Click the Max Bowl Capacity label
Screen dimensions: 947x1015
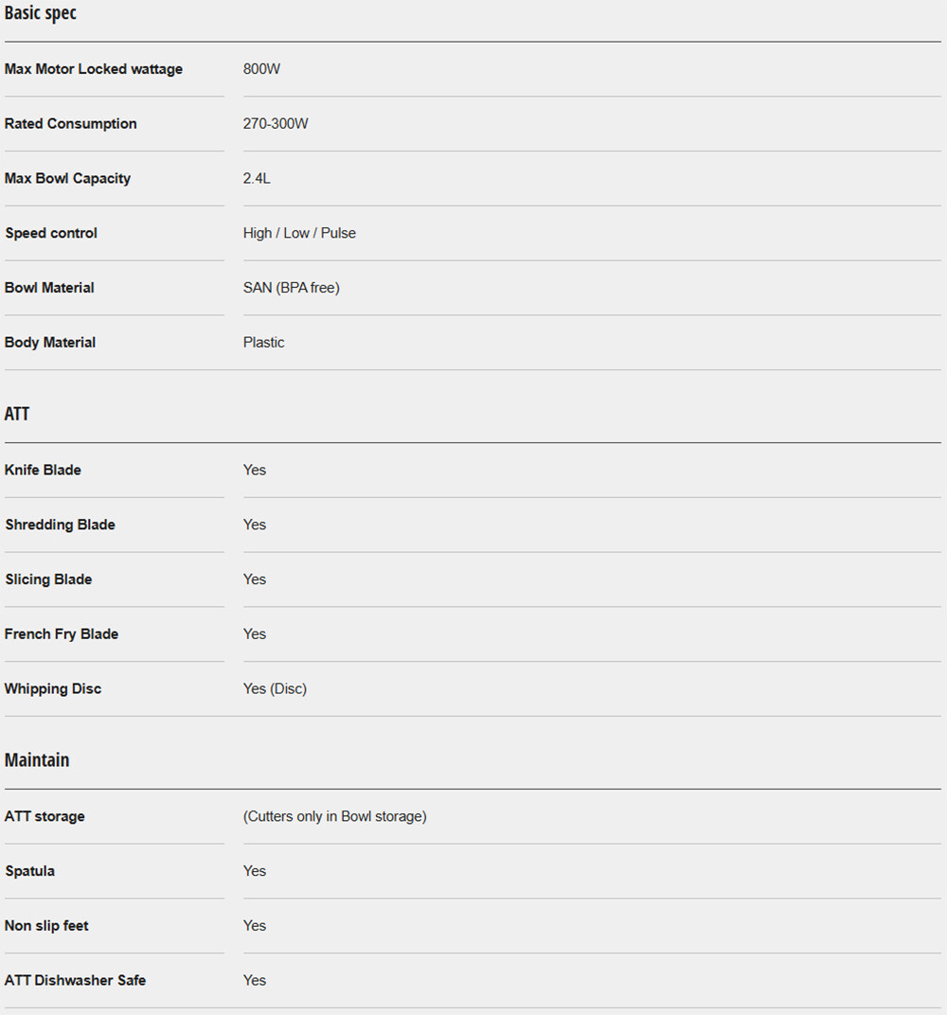pyautogui.click(x=68, y=179)
